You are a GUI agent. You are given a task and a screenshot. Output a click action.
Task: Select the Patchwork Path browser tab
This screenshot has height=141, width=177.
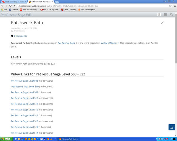pyautogui.click(x=41, y=2)
